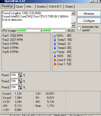
Task: Click the second CPU usage bar
Action: (54, 31)
